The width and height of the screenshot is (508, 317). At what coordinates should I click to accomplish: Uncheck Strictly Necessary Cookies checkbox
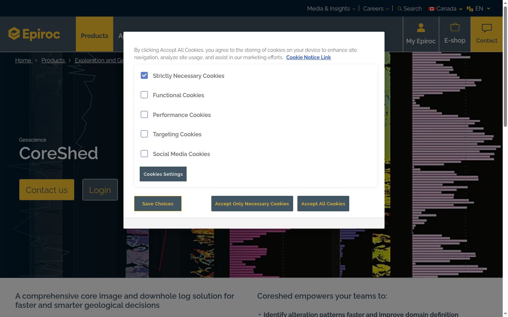144,75
